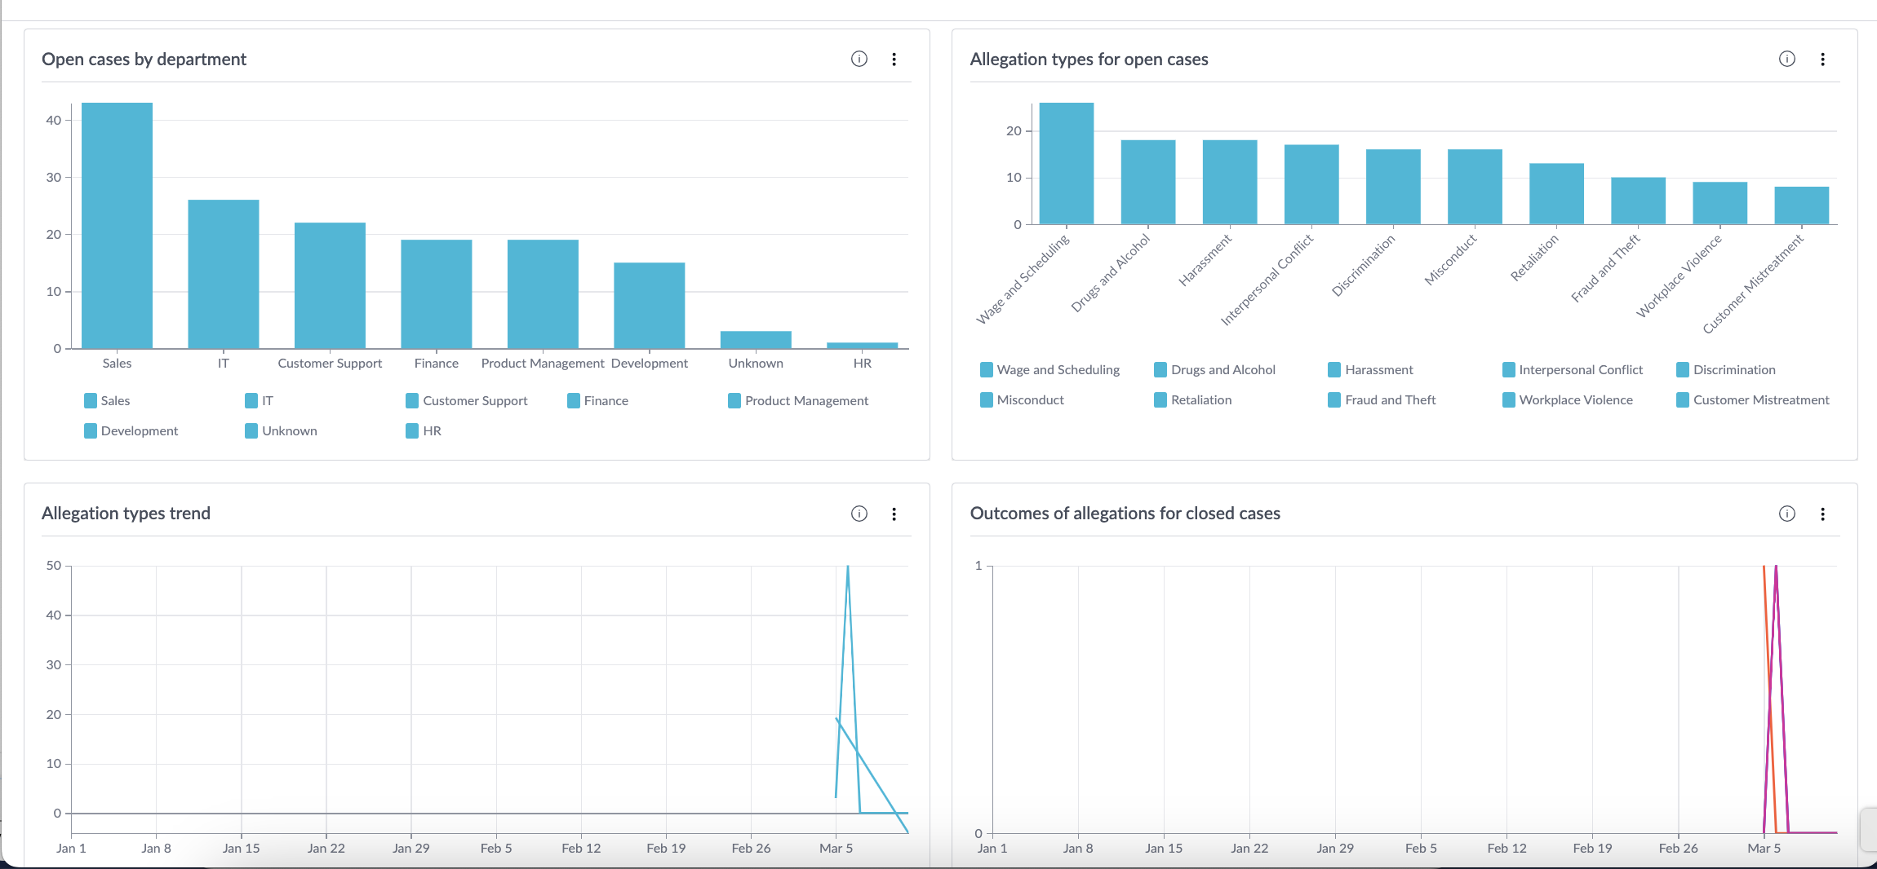Open info for Open cases by department
The width and height of the screenshot is (1877, 869).
tap(859, 59)
